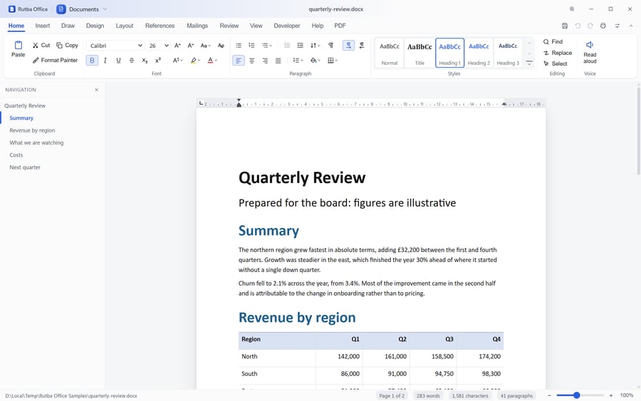The image size is (641, 401).
Task: Decrease font size with shrink icon
Action: pos(190,46)
